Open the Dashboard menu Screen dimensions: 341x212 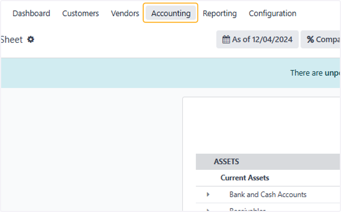pos(31,13)
